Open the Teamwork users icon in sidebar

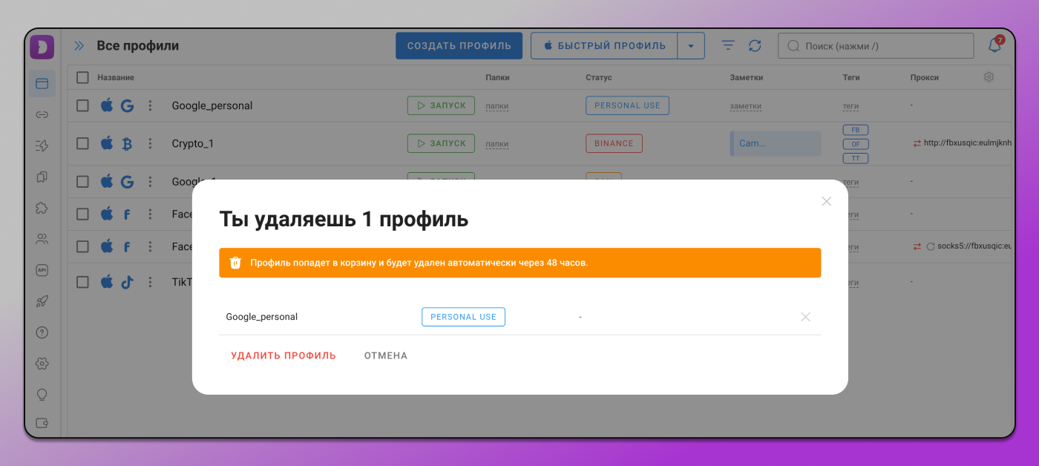tap(42, 239)
